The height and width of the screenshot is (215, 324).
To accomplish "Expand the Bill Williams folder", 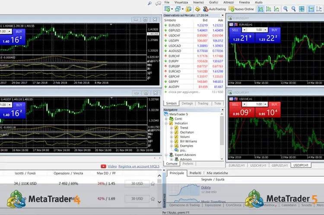I will (172, 141).
